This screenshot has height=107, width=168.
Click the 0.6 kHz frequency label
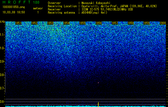[x=2, y=102]
